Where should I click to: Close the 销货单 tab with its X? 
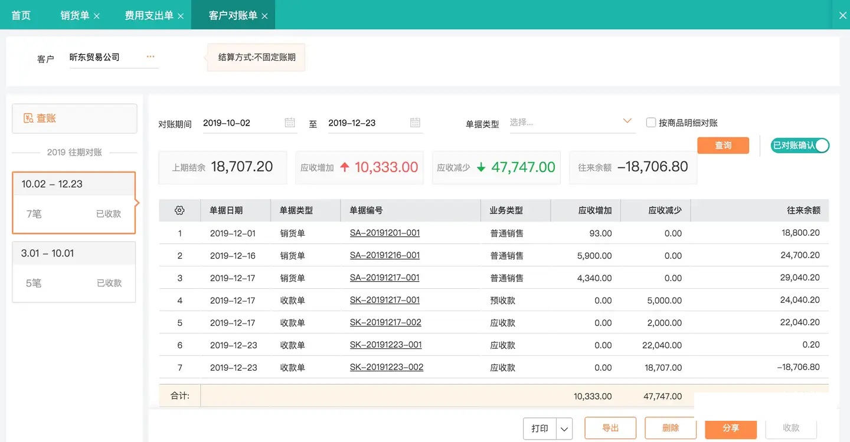click(97, 16)
